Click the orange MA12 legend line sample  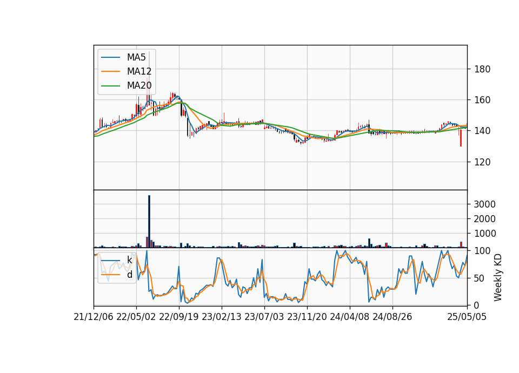click(110, 71)
